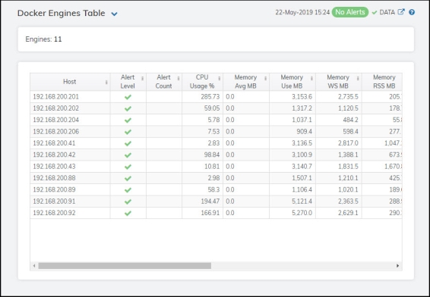
Task: Click the horizontal scrollbar thumb
Action: point(125,266)
